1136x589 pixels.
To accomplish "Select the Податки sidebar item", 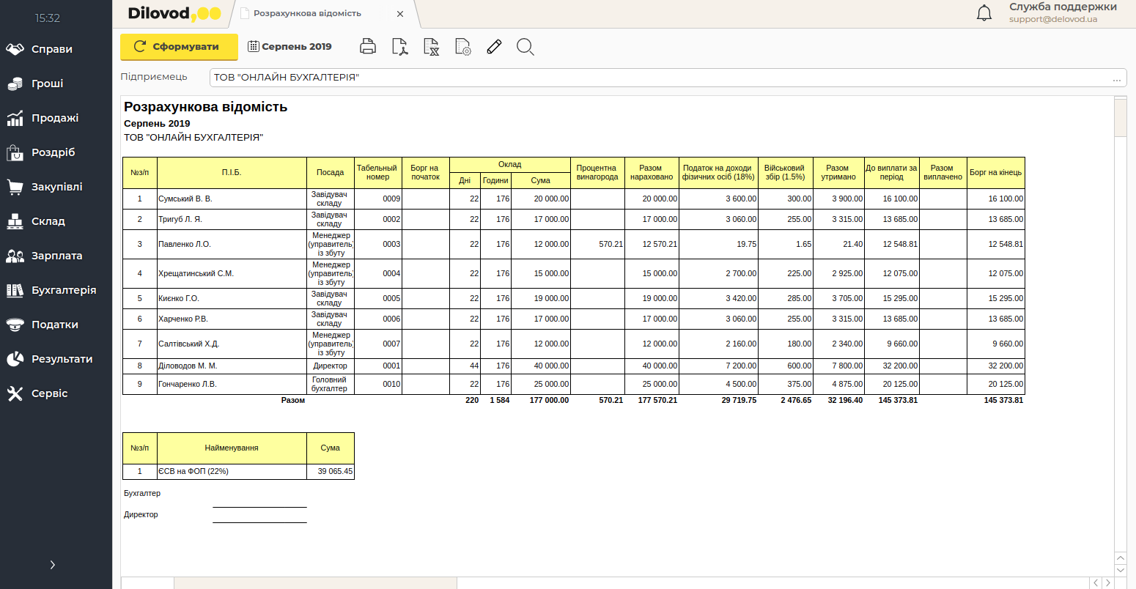I will click(54, 325).
